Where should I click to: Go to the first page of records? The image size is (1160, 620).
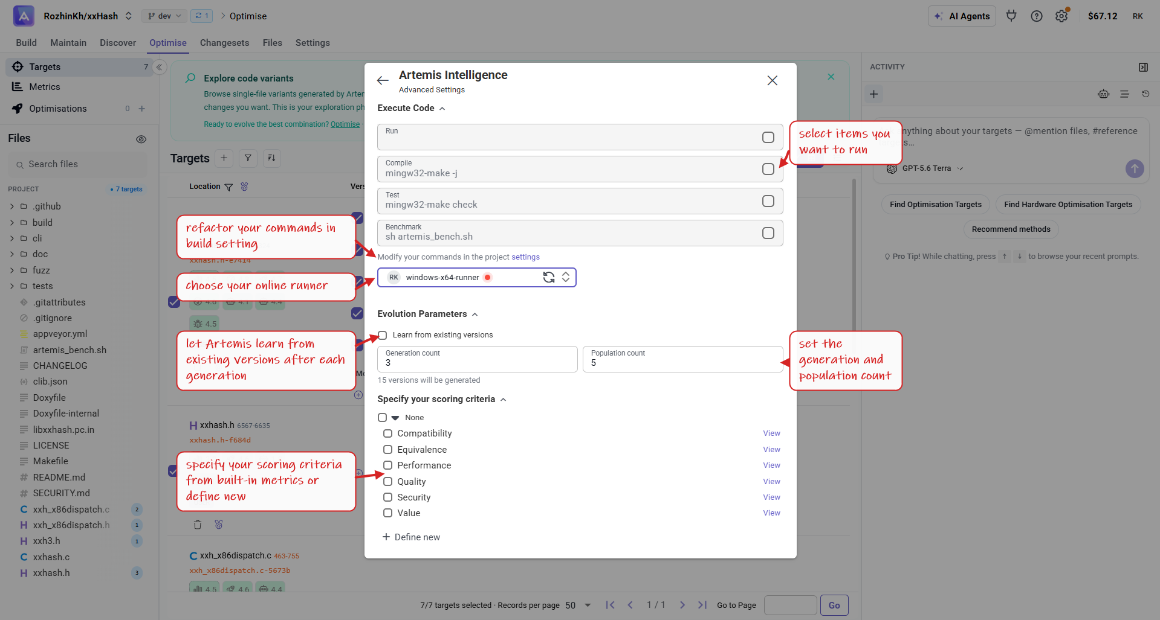pyautogui.click(x=610, y=605)
